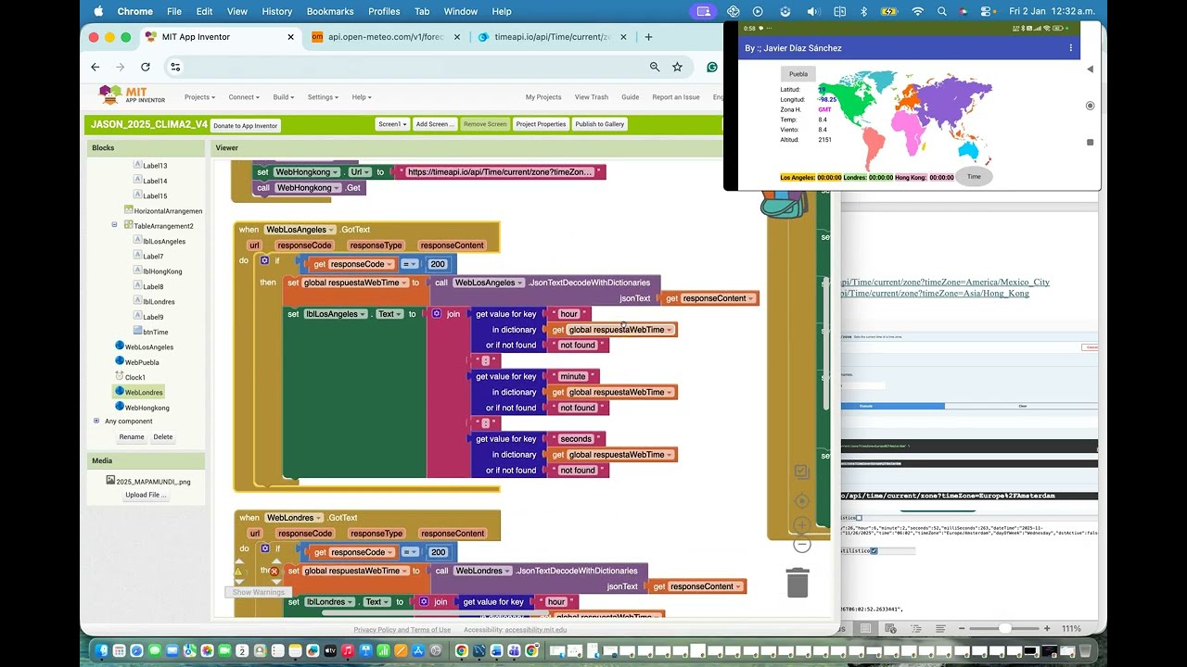Open the Profiles menu in the menu bar

[x=384, y=11]
